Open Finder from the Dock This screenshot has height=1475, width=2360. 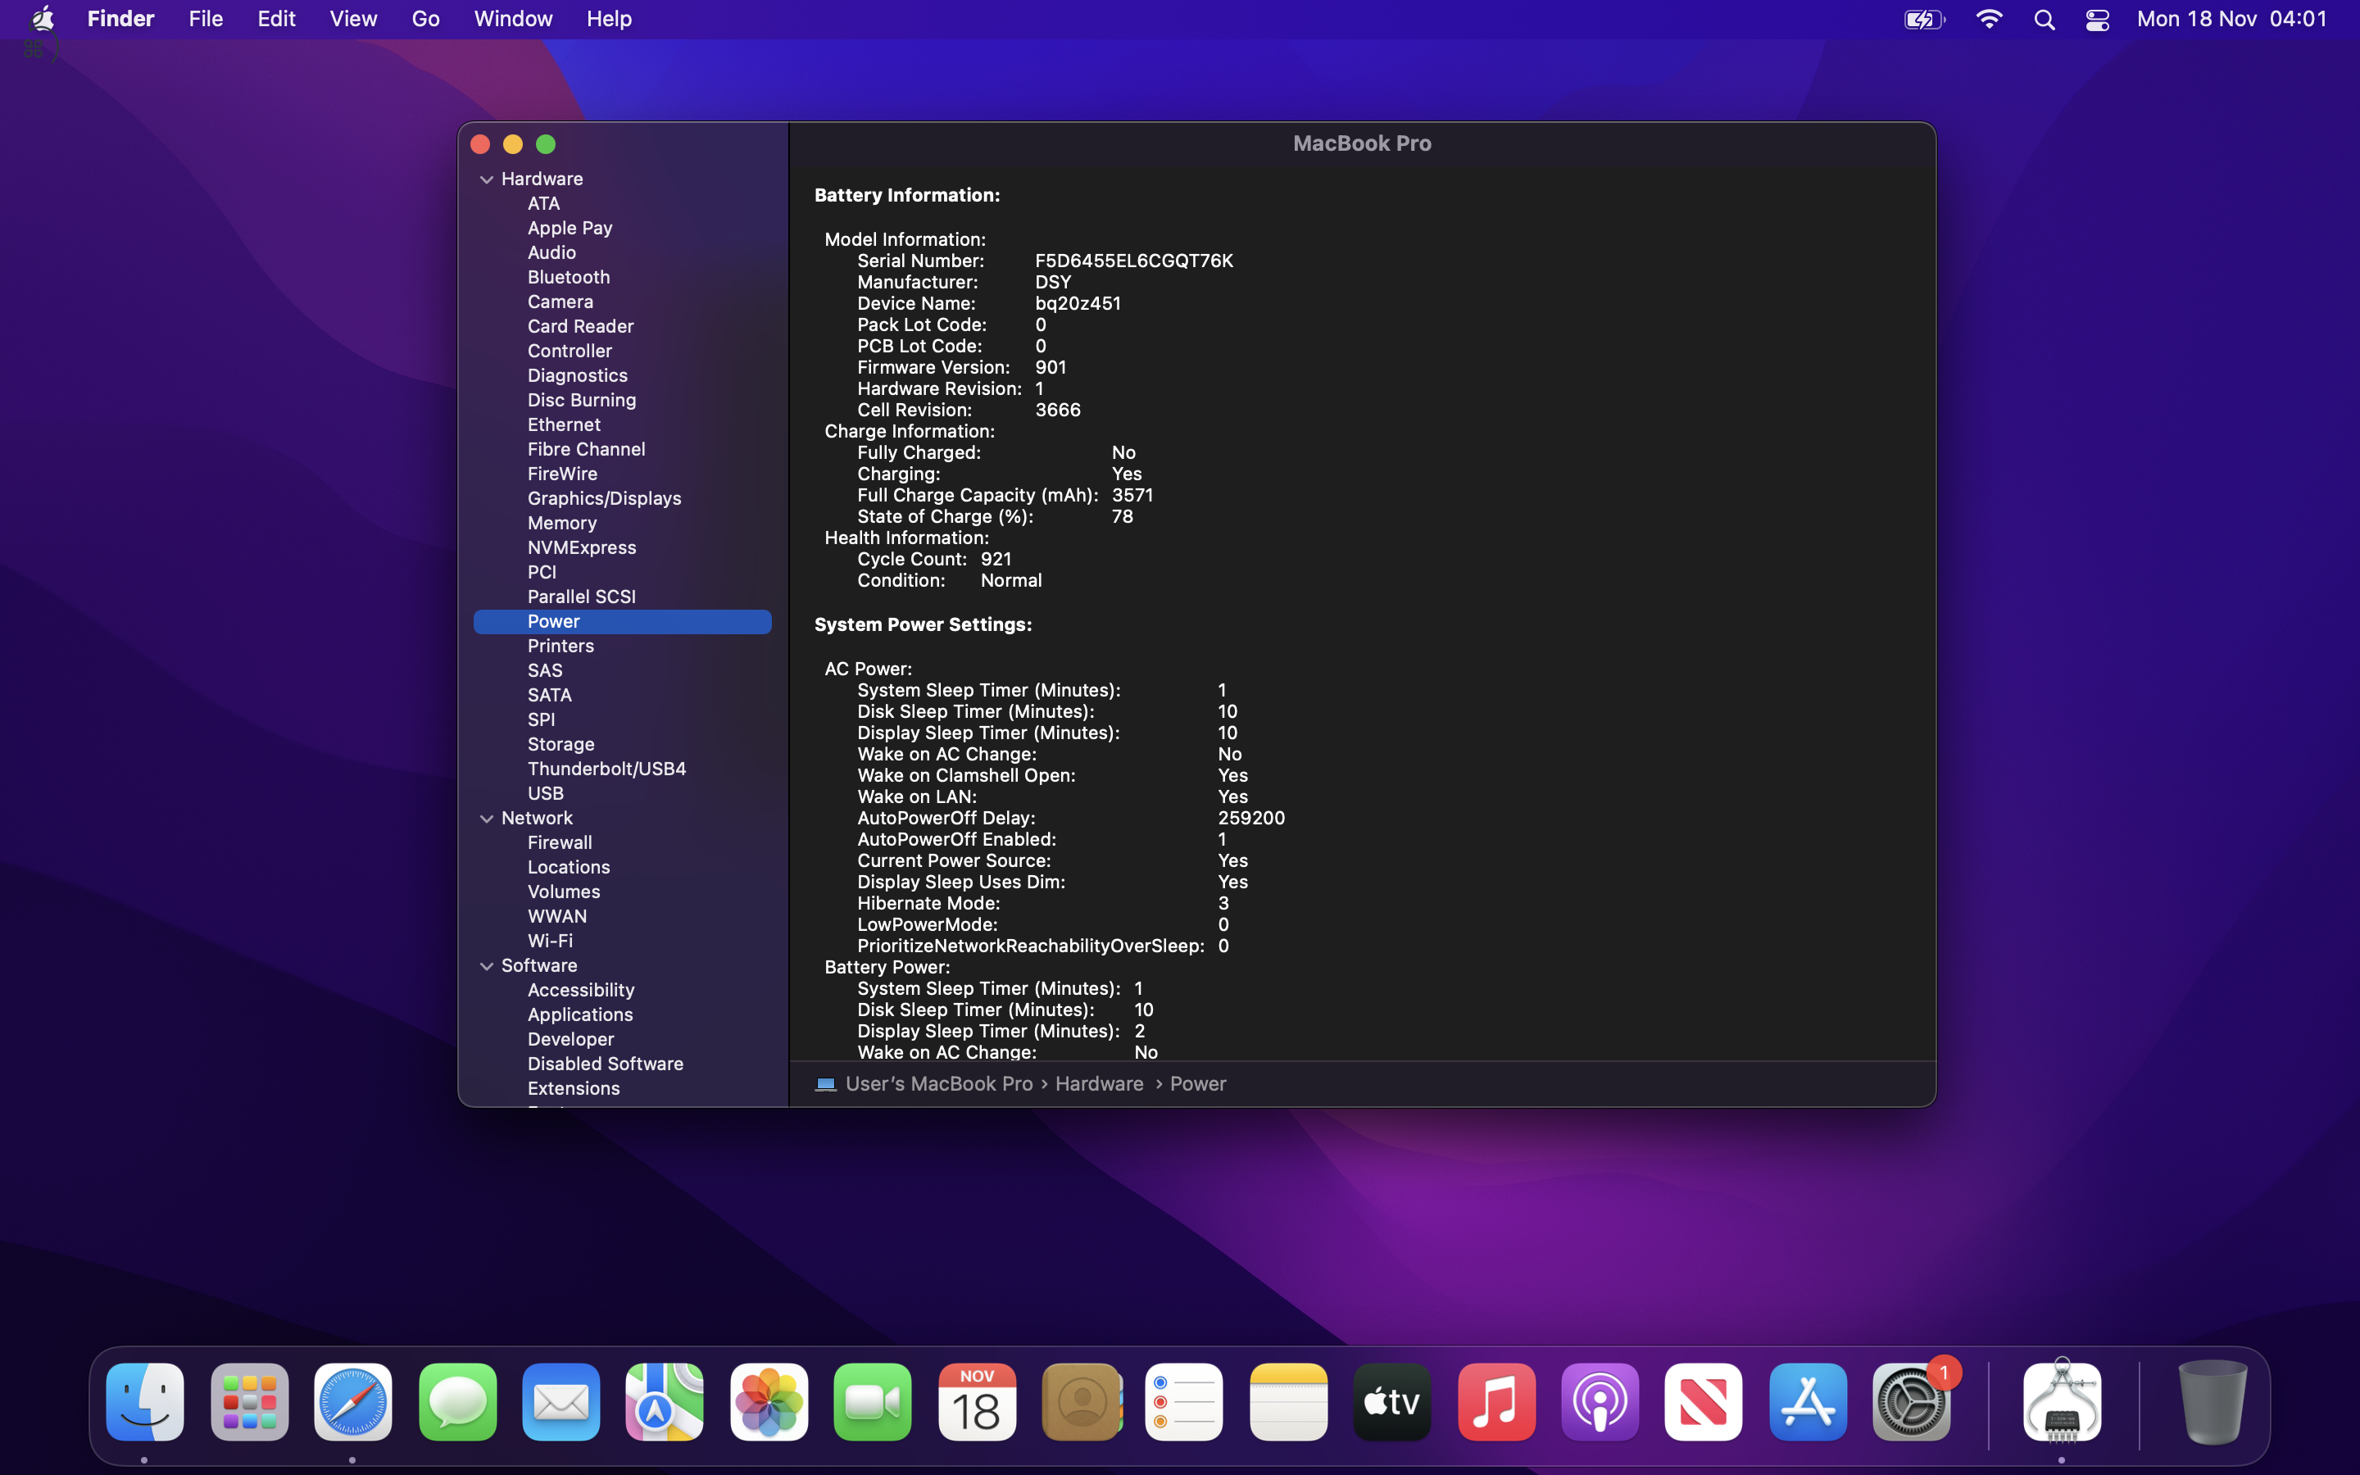point(144,1402)
